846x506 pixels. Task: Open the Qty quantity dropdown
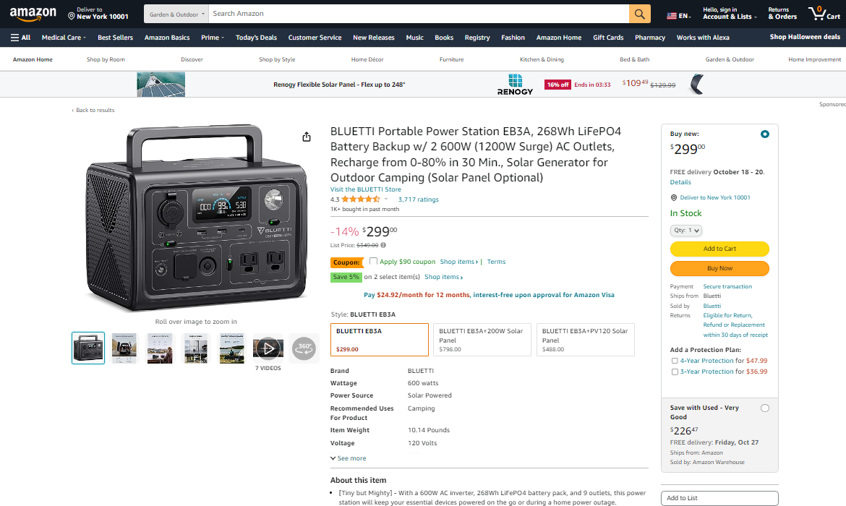tap(685, 231)
